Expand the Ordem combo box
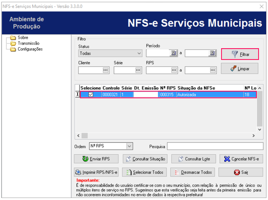This screenshot has width=268, height=200. 129,146
